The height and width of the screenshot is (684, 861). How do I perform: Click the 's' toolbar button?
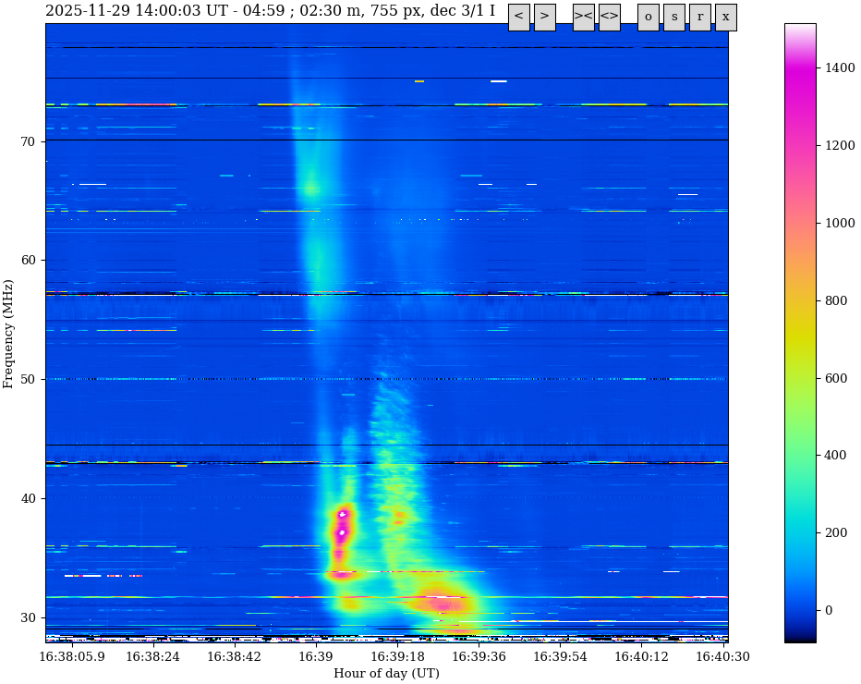pyautogui.click(x=673, y=17)
